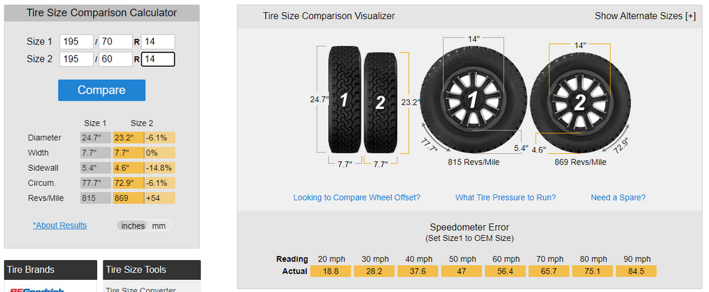Focus the Size 2 rim diameter field

coord(158,60)
